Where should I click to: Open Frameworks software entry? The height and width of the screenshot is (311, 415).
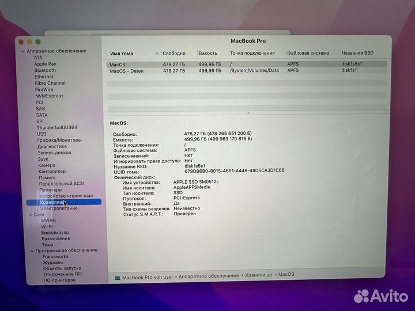pyautogui.click(x=55, y=256)
